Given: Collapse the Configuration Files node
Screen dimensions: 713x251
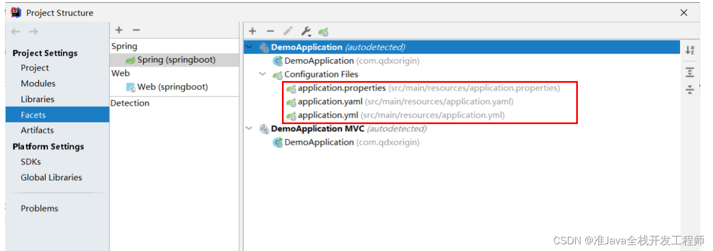Looking at the screenshot, I should pyautogui.click(x=262, y=74).
